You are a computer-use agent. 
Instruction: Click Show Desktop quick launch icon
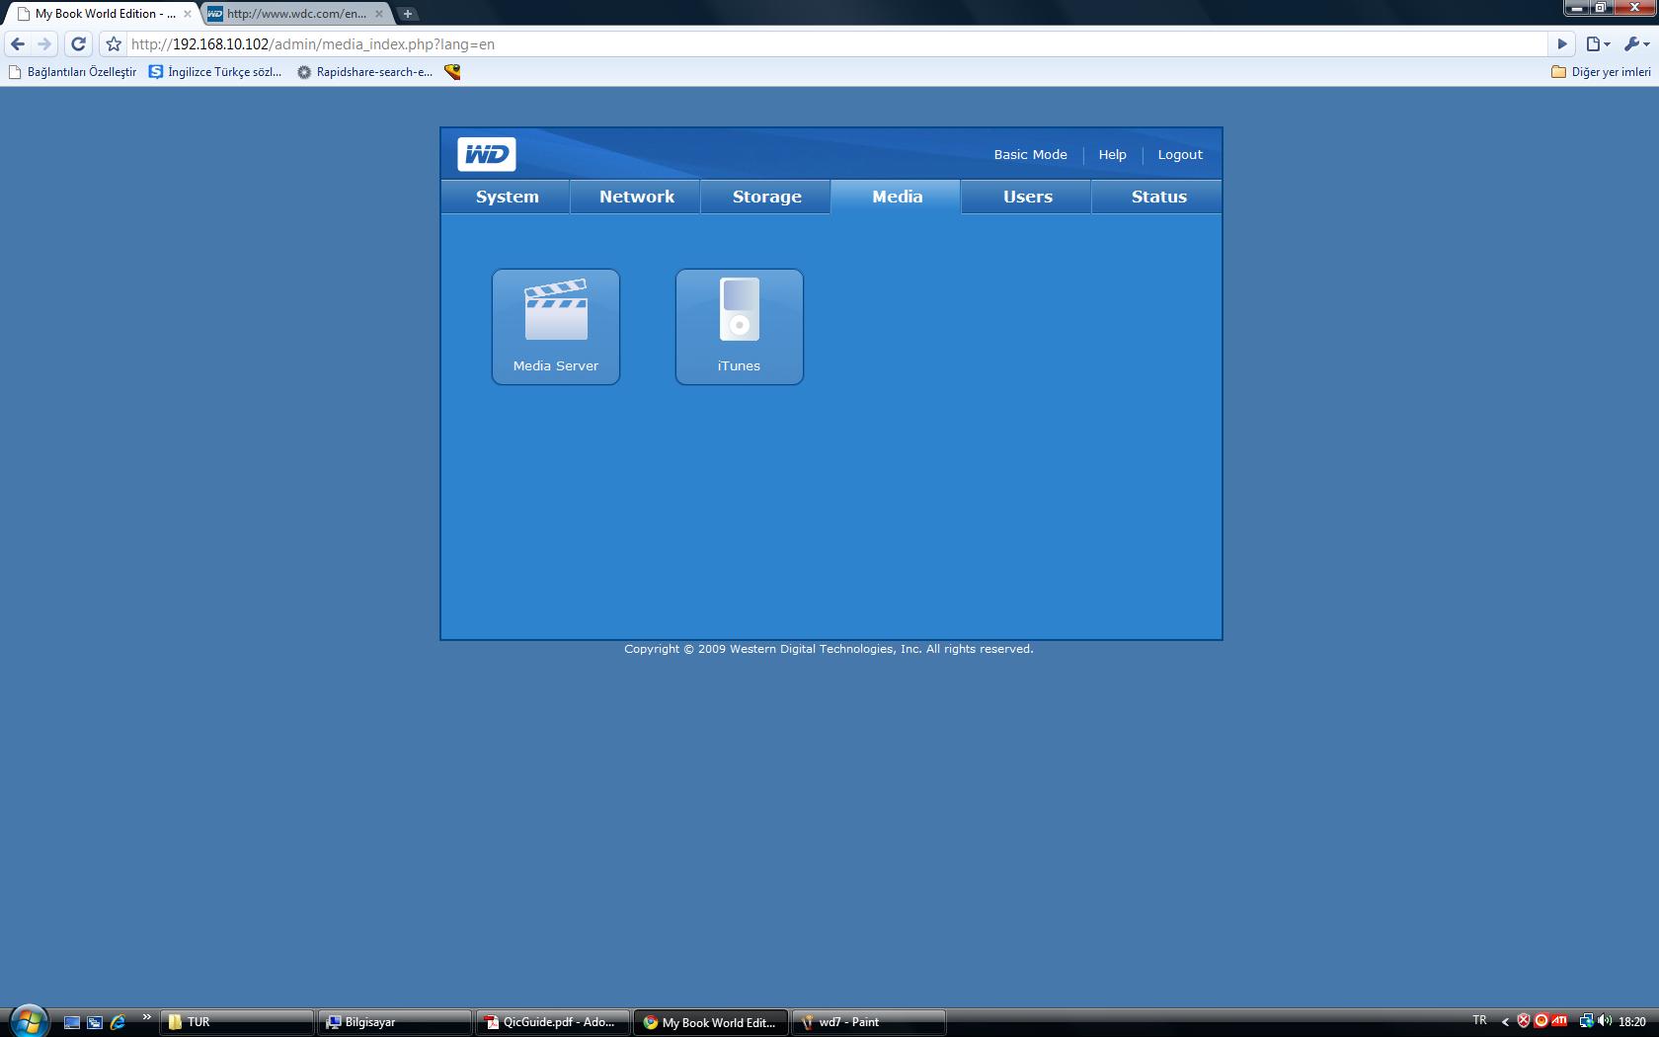72,1022
